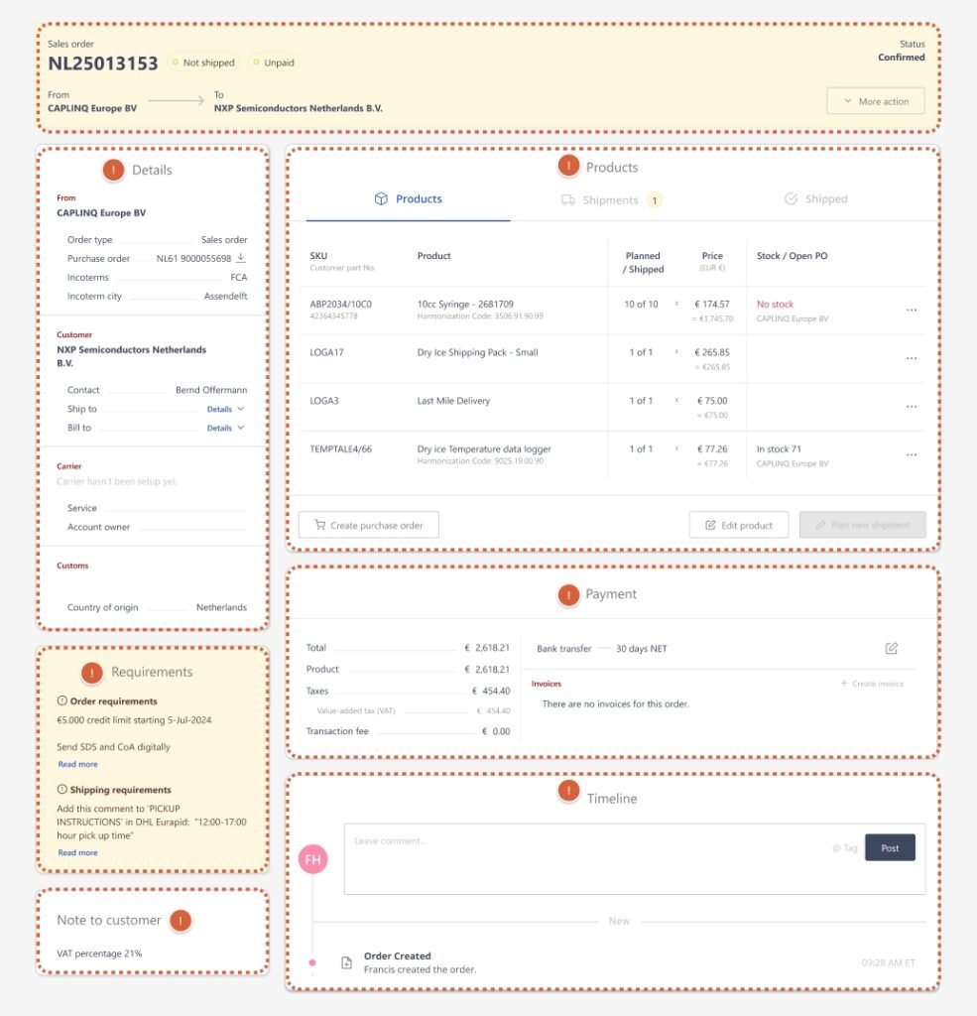Click the Create invoice link
The width and height of the screenshot is (977, 1016).
click(872, 684)
